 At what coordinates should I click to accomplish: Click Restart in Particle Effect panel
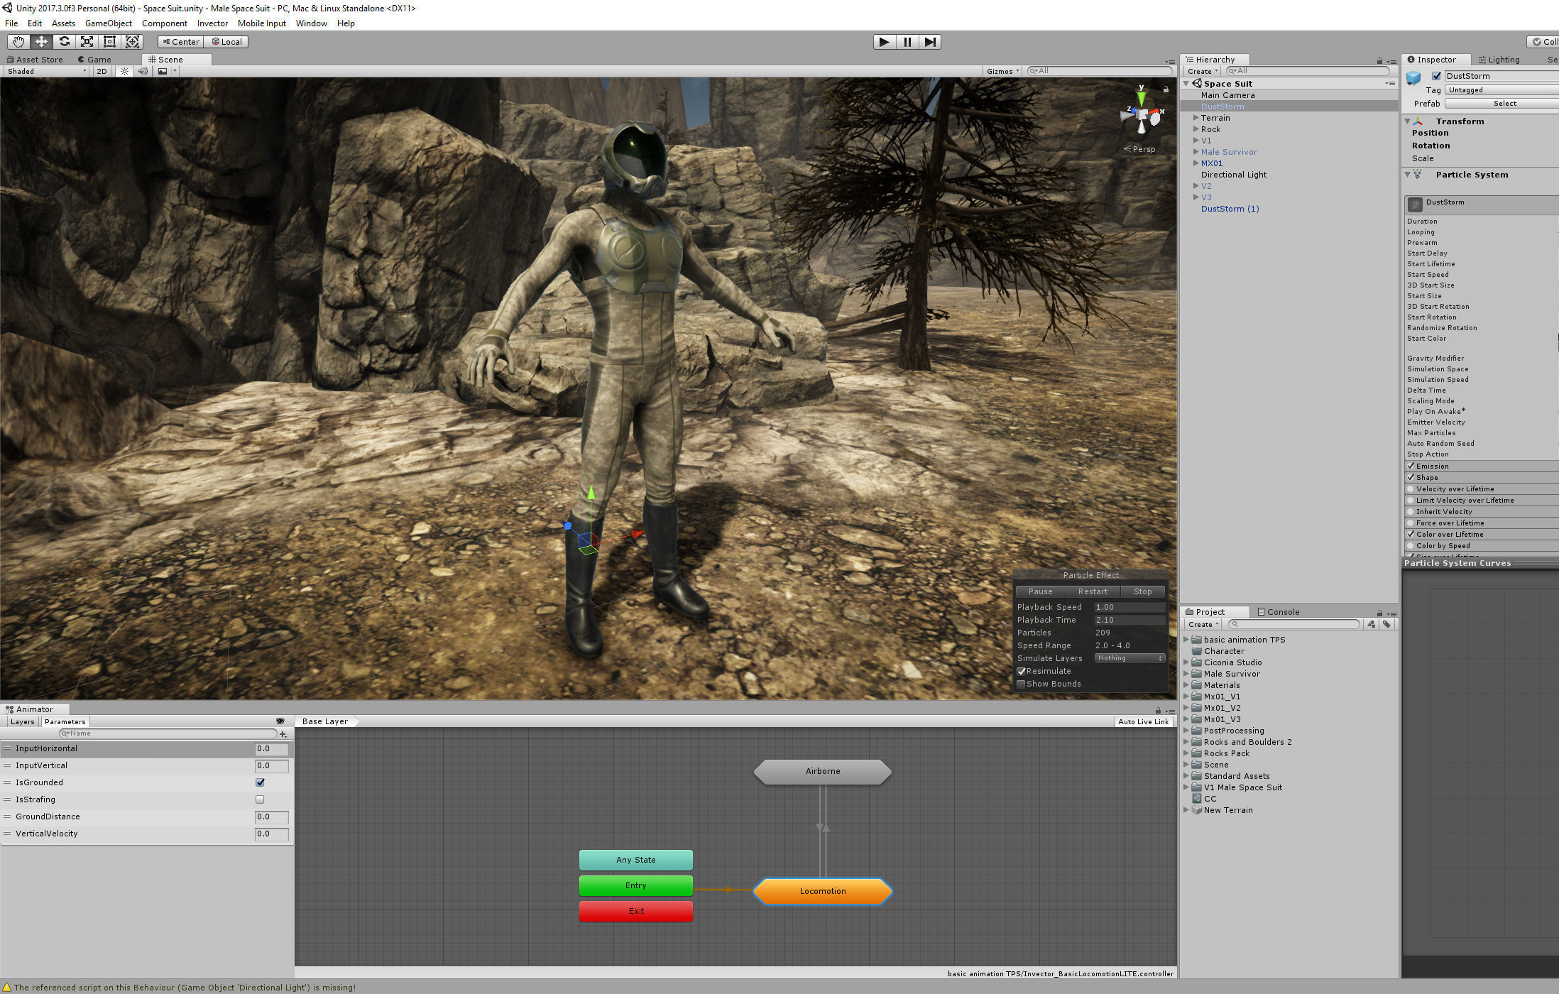pos(1093,591)
